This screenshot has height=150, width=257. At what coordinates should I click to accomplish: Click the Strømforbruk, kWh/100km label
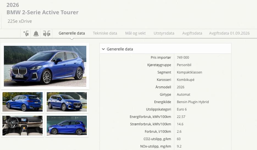pos(150,124)
